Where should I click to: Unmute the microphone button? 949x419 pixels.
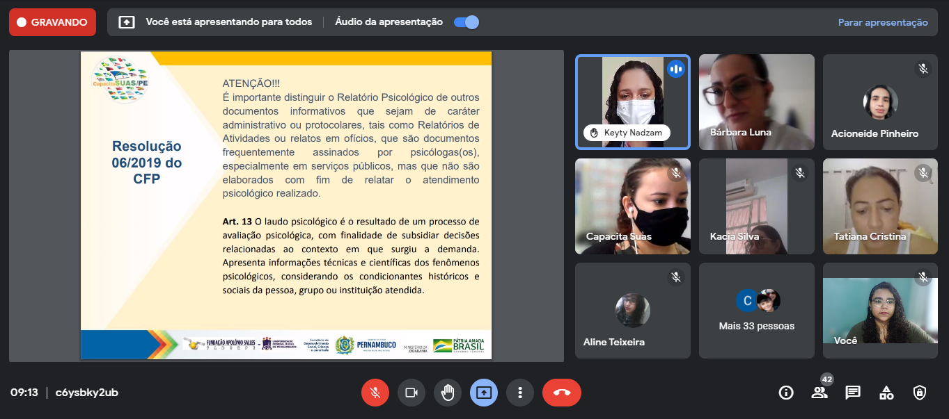(x=375, y=393)
